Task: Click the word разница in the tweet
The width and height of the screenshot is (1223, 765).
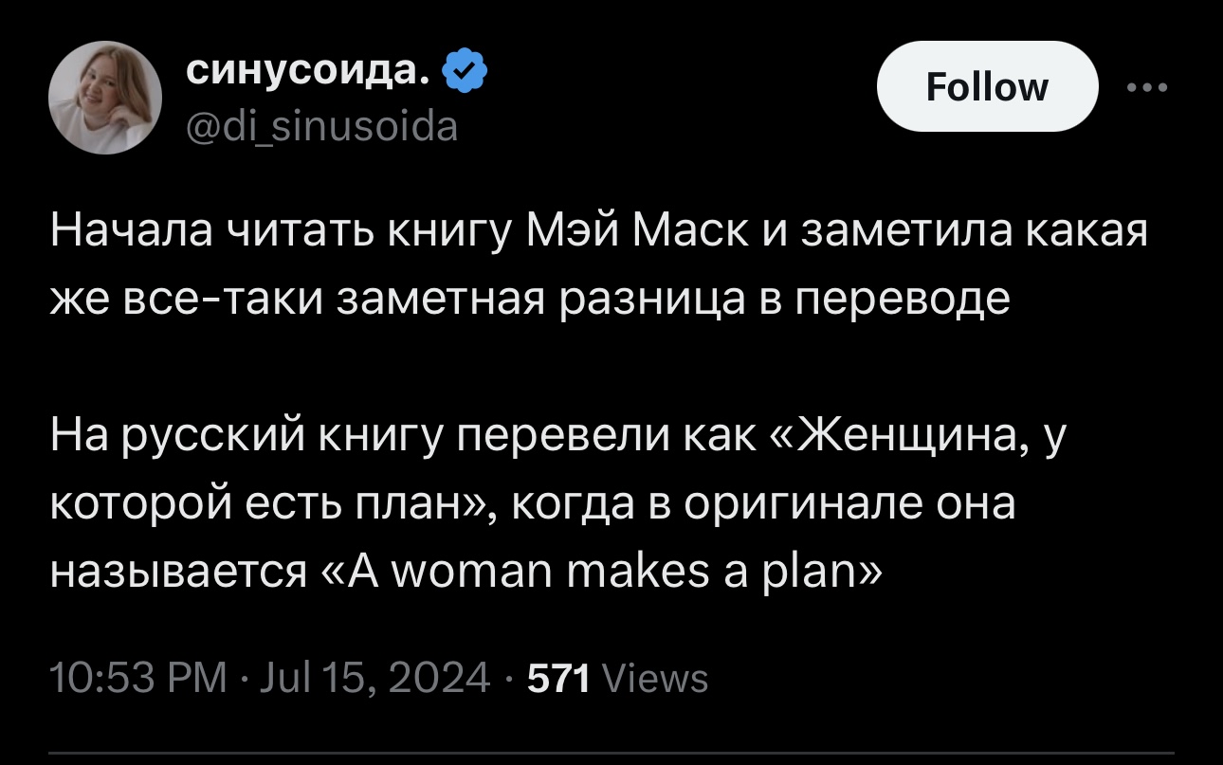Action: [x=649, y=301]
